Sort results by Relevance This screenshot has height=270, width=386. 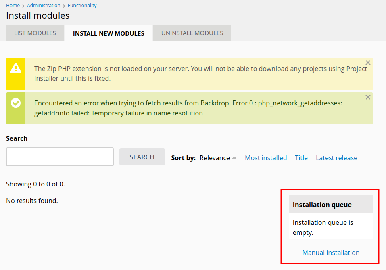215,158
